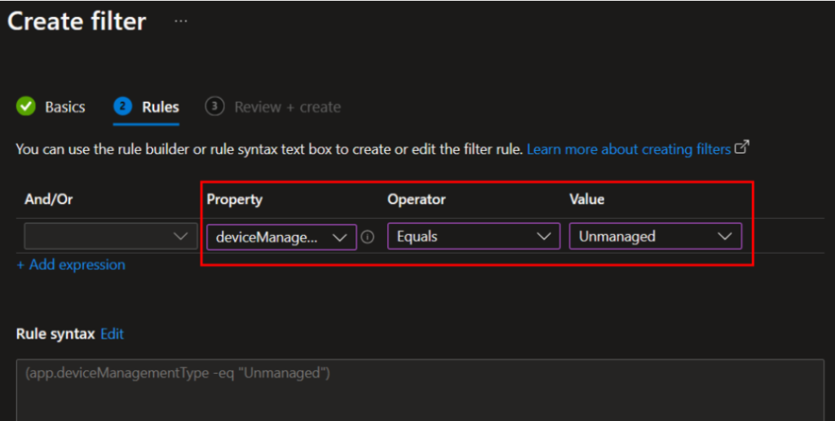
Task: Select the Unmanaged text in the Value box
Action: (x=617, y=237)
